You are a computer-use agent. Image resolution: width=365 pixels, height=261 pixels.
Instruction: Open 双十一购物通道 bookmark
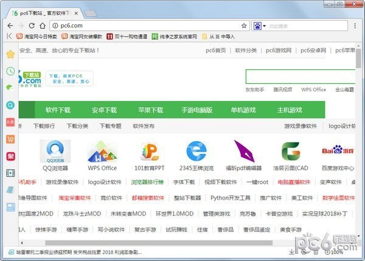[127, 37]
